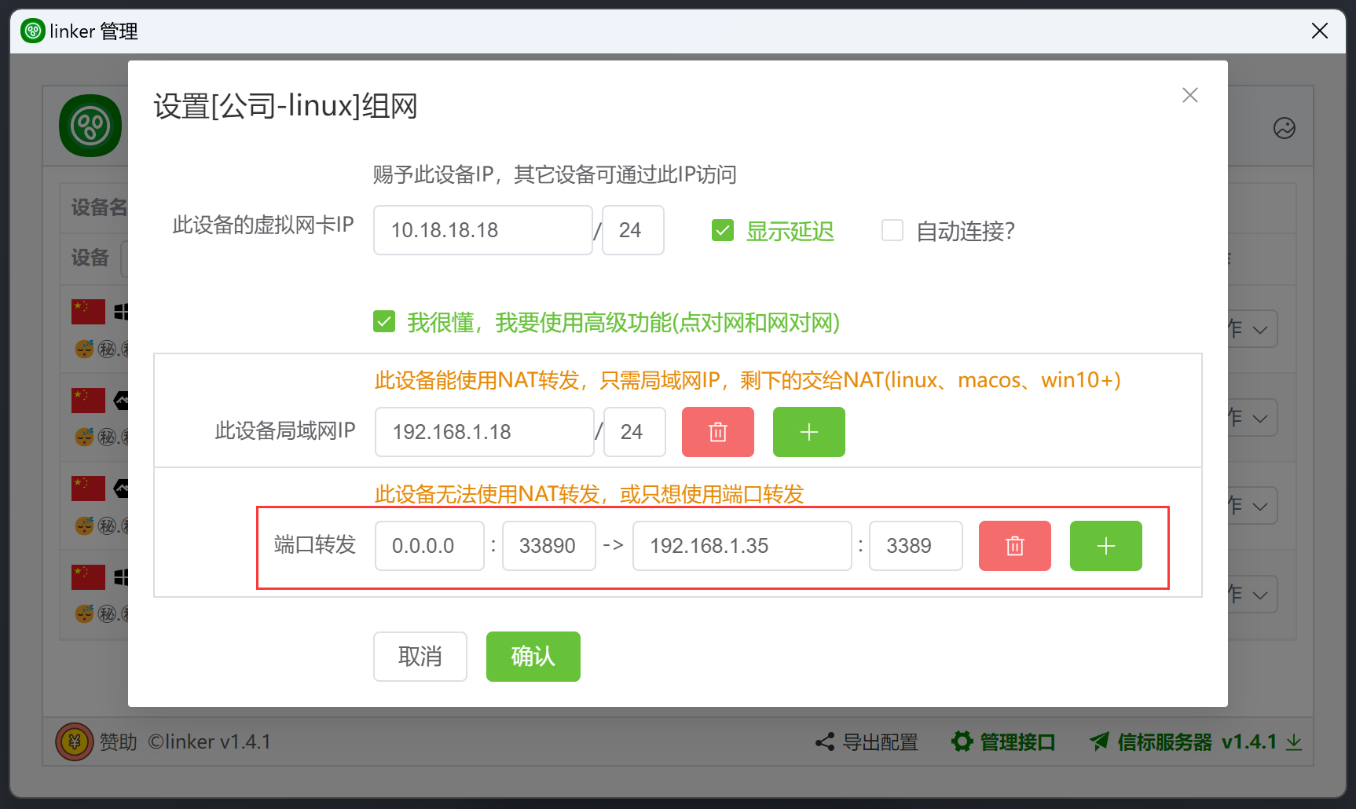Image resolution: width=1356 pixels, height=809 pixels.
Task: Click the face icon in the header
Action: coord(1284,128)
